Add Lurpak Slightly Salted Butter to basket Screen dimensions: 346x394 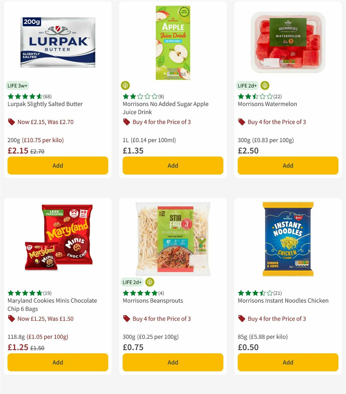point(58,166)
